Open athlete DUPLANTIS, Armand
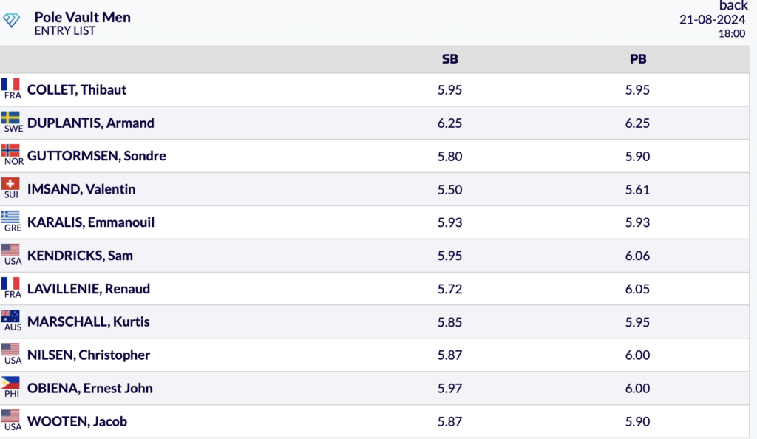 (91, 123)
